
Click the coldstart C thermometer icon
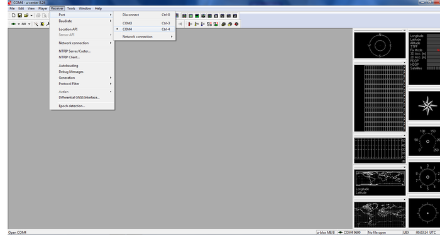(x=202, y=24)
